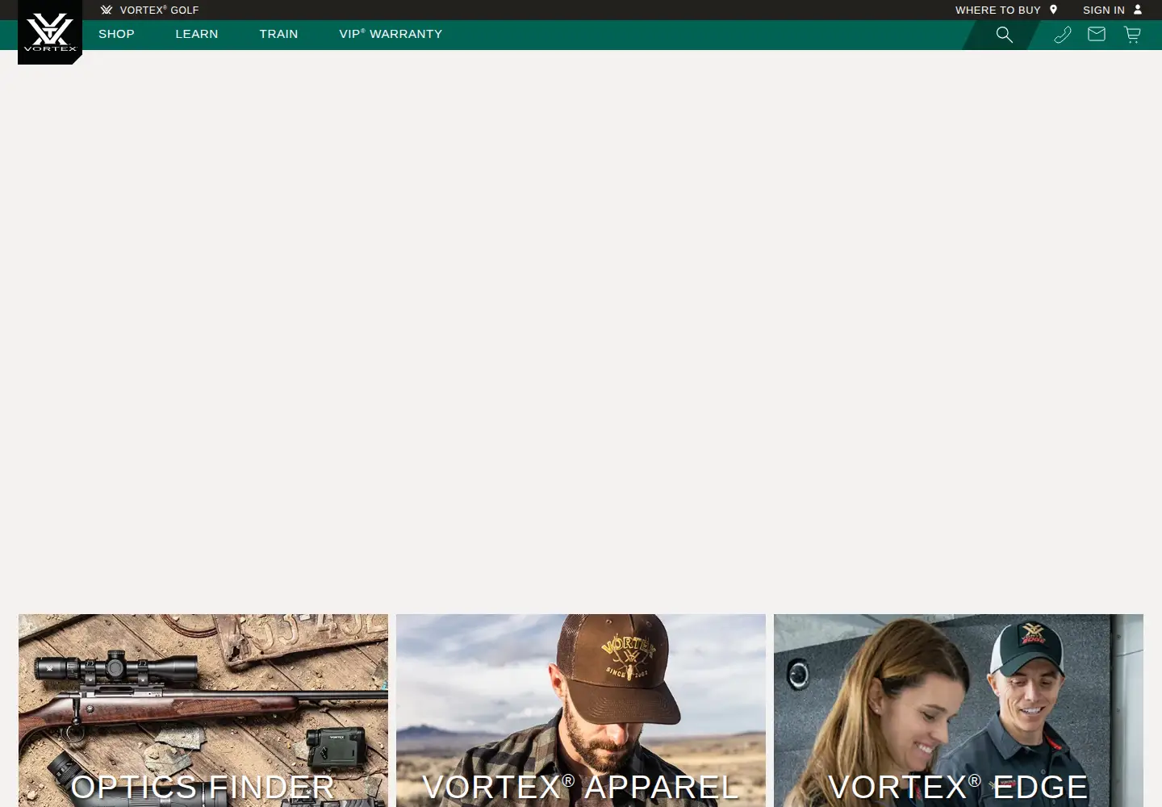
Task: Open the VIP Warranty menu
Action: (x=391, y=34)
